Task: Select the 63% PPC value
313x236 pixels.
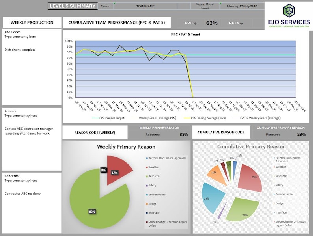Action: click(212, 23)
